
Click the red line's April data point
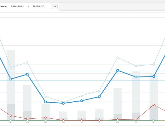[x=45, y=118]
